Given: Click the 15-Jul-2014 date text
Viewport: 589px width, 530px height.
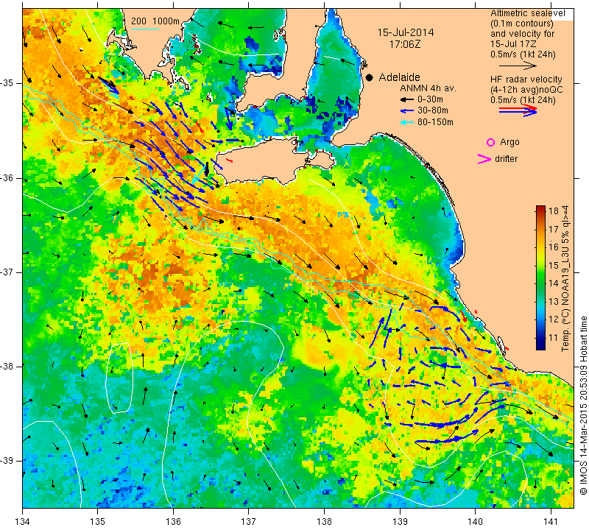Looking at the screenshot, I should coord(406,32).
